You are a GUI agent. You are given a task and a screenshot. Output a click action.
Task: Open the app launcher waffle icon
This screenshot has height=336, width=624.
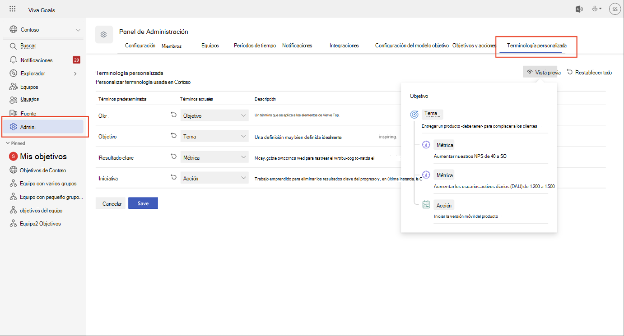tap(13, 9)
